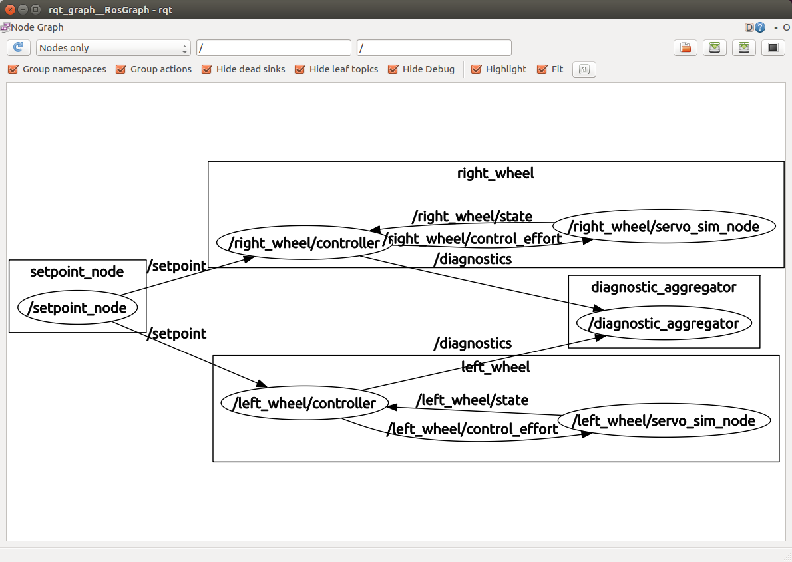The height and width of the screenshot is (562, 792).
Task: Click the D dock widget icon
Action: click(749, 27)
